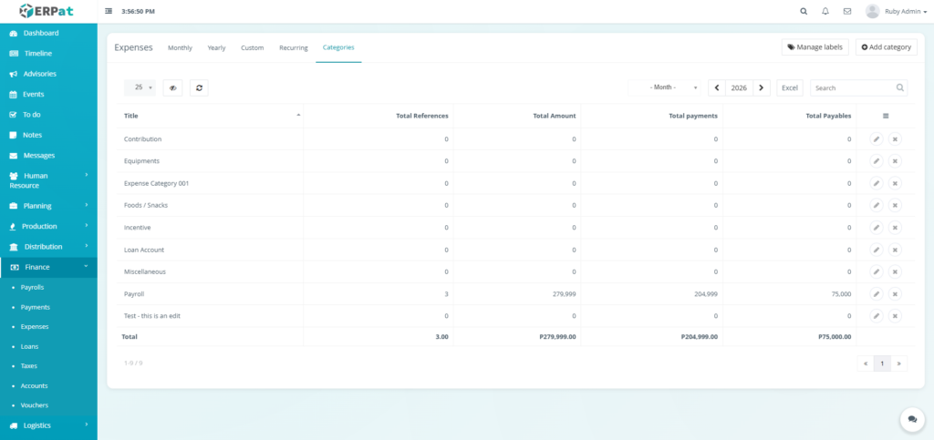Click the Add category button
The image size is (934, 440).
(x=886, y=47)
